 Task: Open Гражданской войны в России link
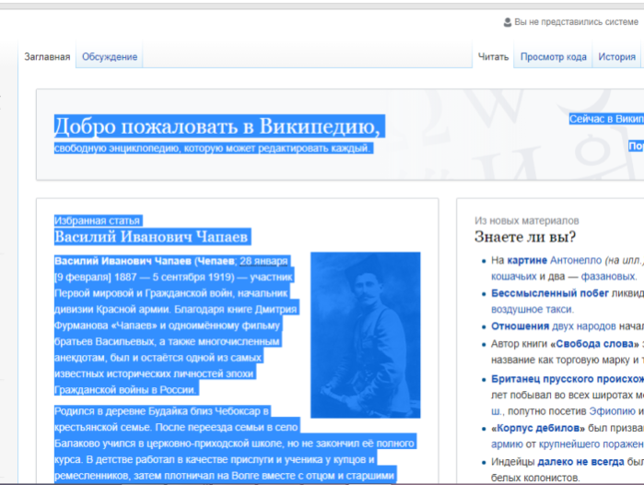pos(124,390)
